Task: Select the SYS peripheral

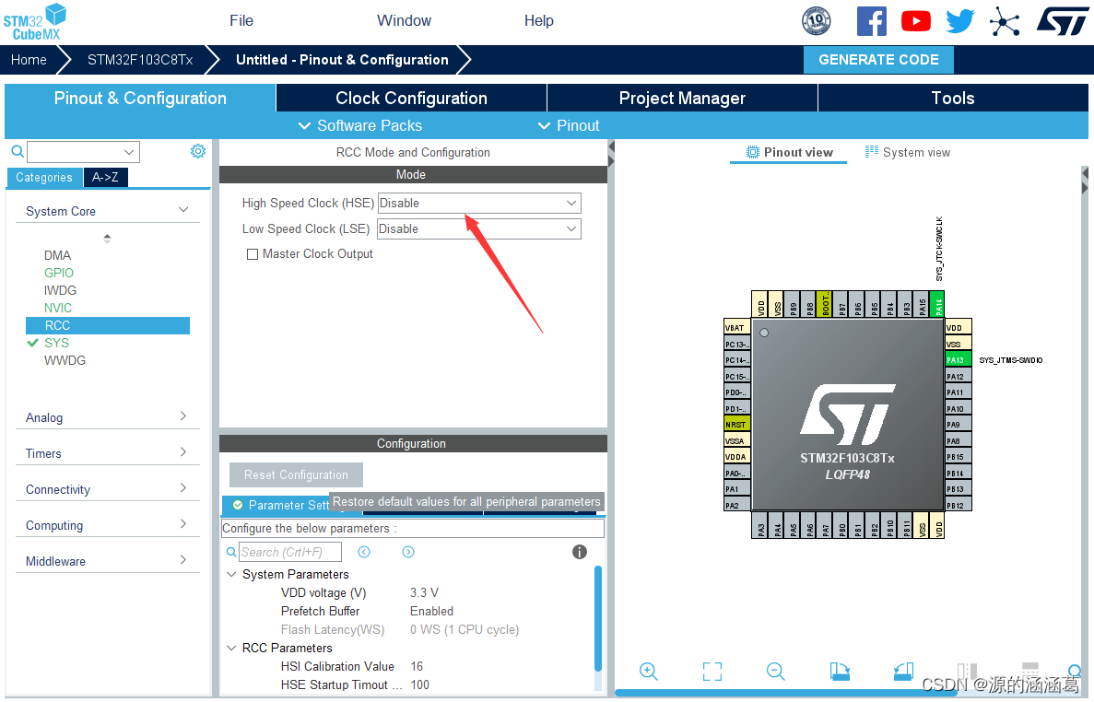Action: tap(56, 343)
